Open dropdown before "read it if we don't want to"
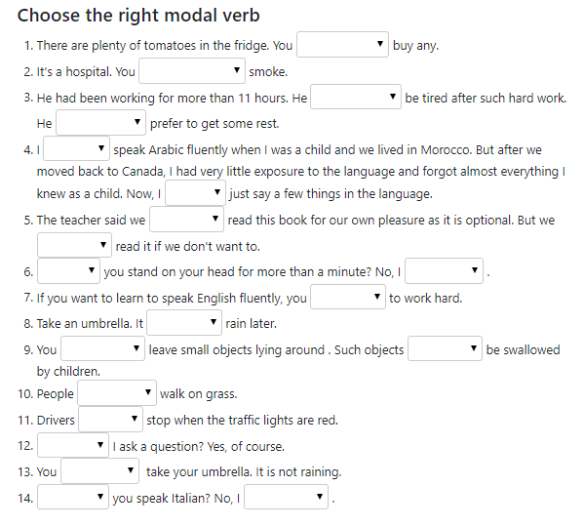Screen dimensions: 584x527 tap(74, 245)
